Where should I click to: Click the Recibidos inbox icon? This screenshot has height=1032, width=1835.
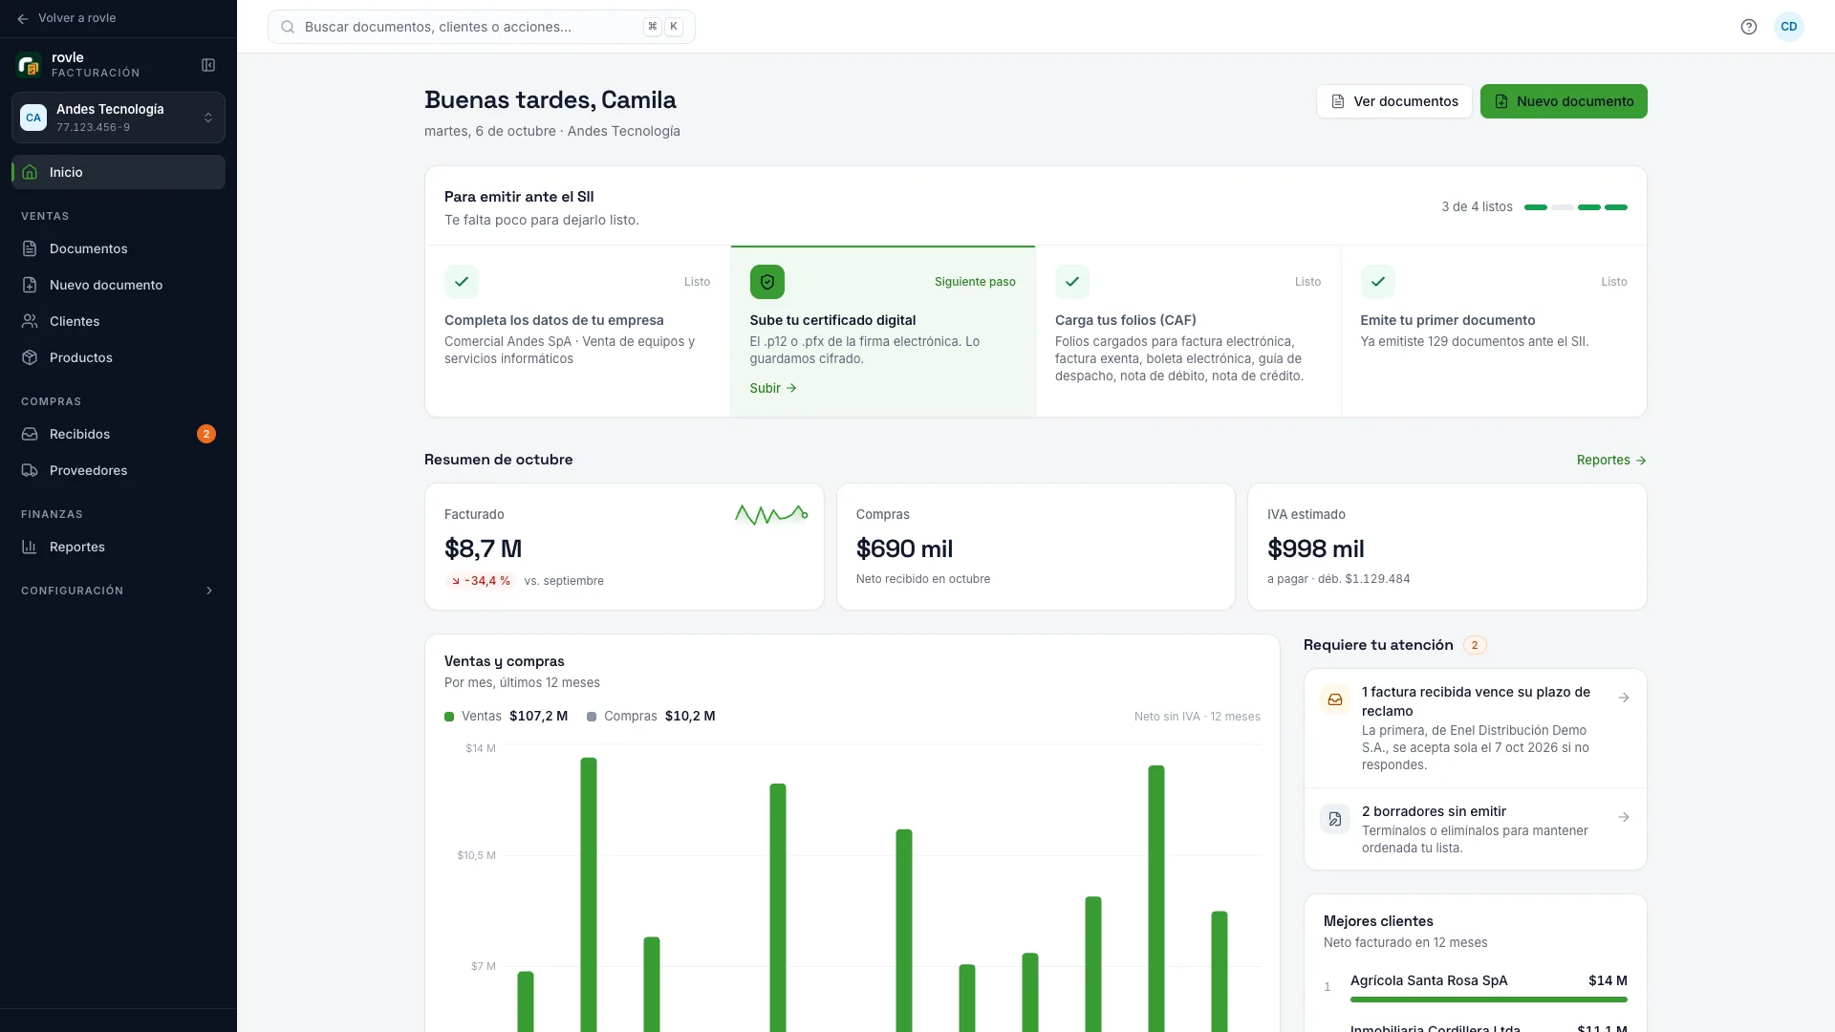click(30, 434)
